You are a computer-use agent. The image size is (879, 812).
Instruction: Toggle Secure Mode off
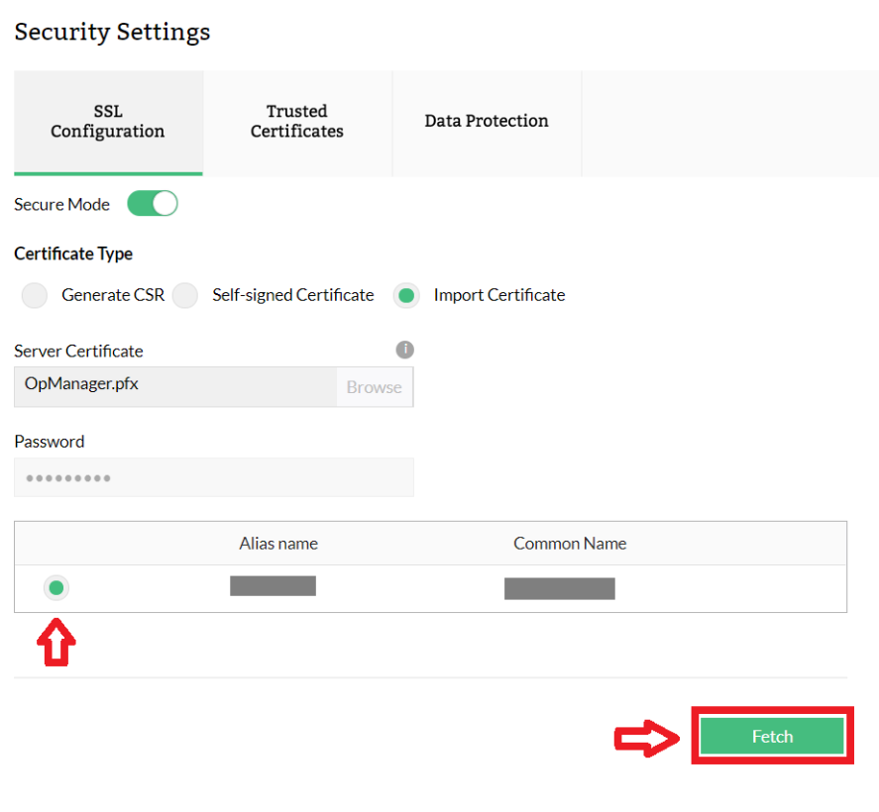pos(152,203)
